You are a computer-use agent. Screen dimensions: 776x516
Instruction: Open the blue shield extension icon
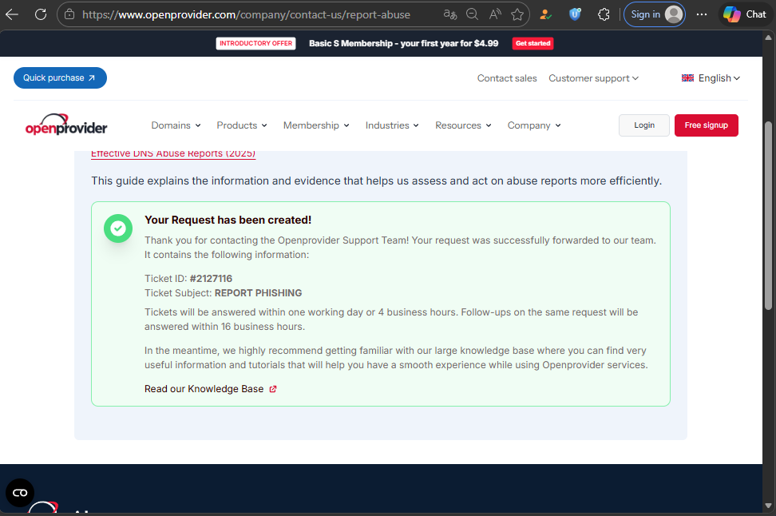(575, 14)
